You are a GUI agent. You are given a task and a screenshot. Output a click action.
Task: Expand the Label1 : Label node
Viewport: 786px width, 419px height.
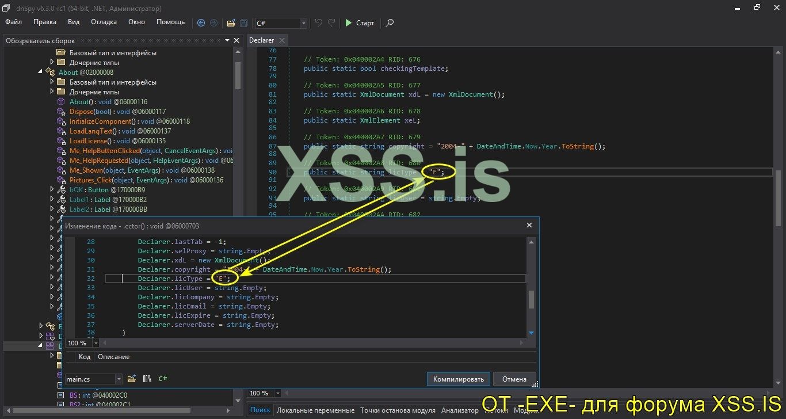(51, 199)
